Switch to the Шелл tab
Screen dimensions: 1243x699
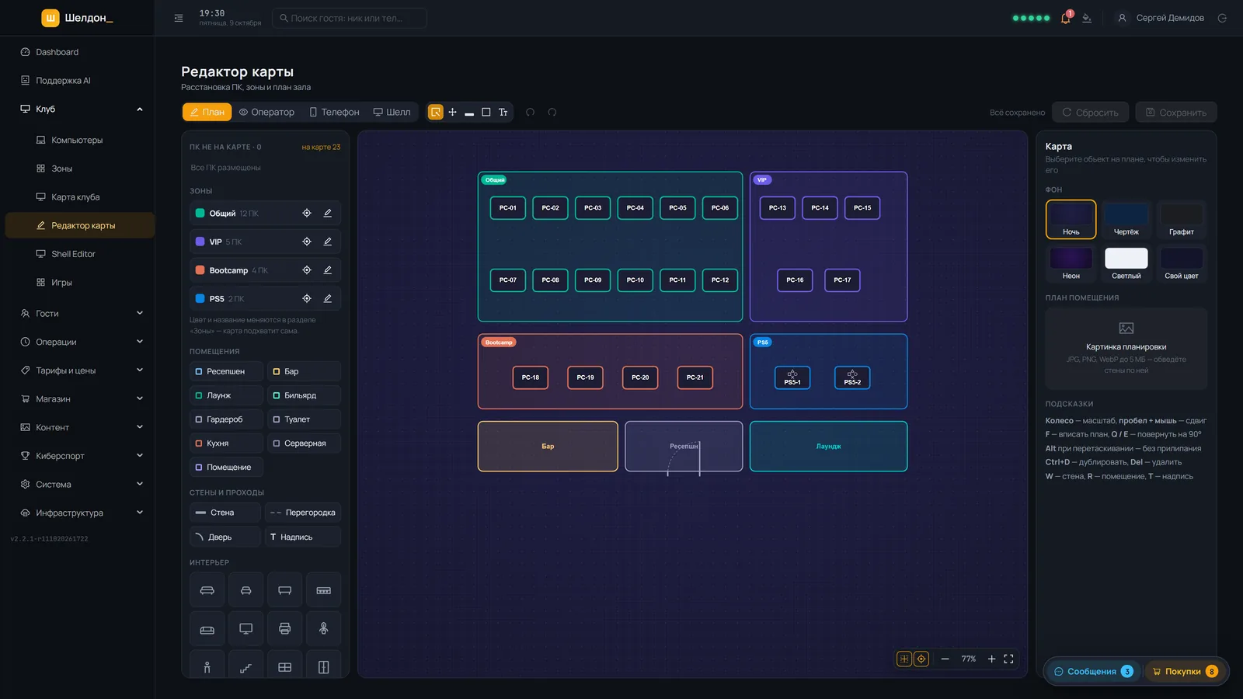click(392, 113)
